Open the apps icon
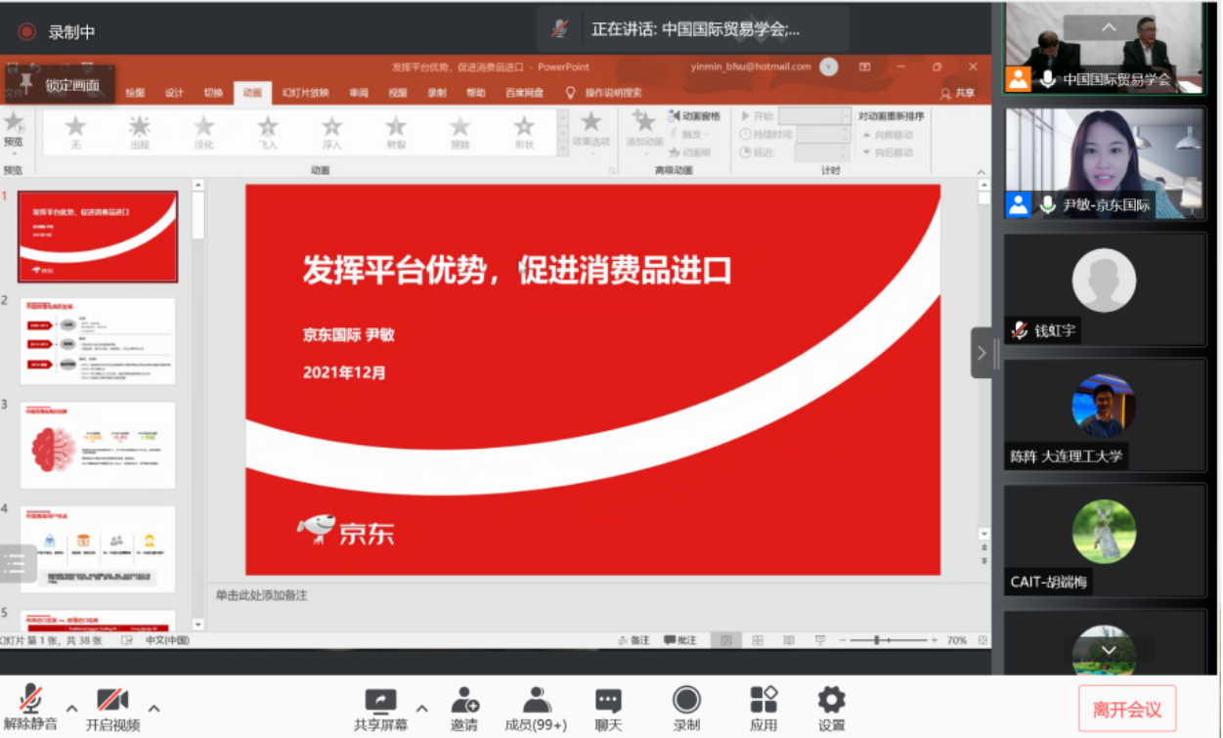 [763, 700]
